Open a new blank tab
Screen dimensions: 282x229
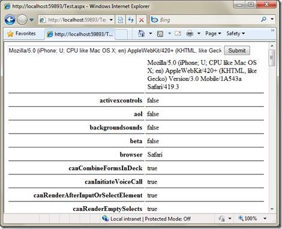tap(121, 34)
